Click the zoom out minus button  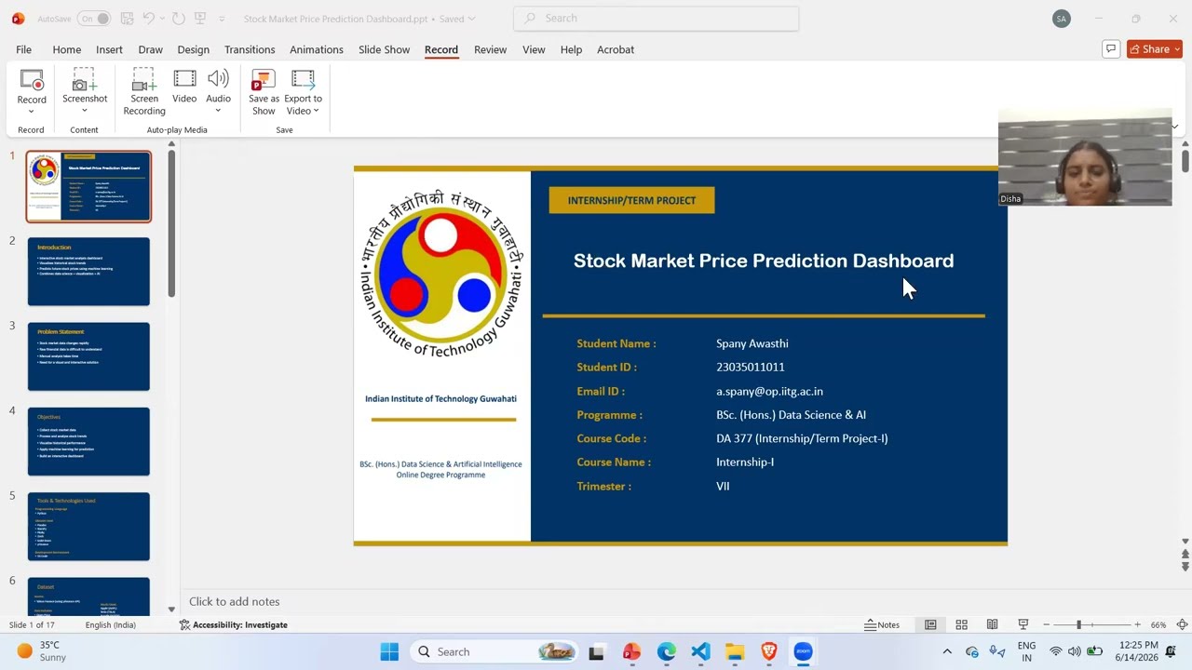pos(1046,625)
